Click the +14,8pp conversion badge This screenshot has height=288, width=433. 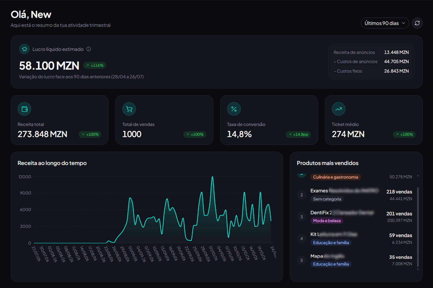[x=298, y=134]
